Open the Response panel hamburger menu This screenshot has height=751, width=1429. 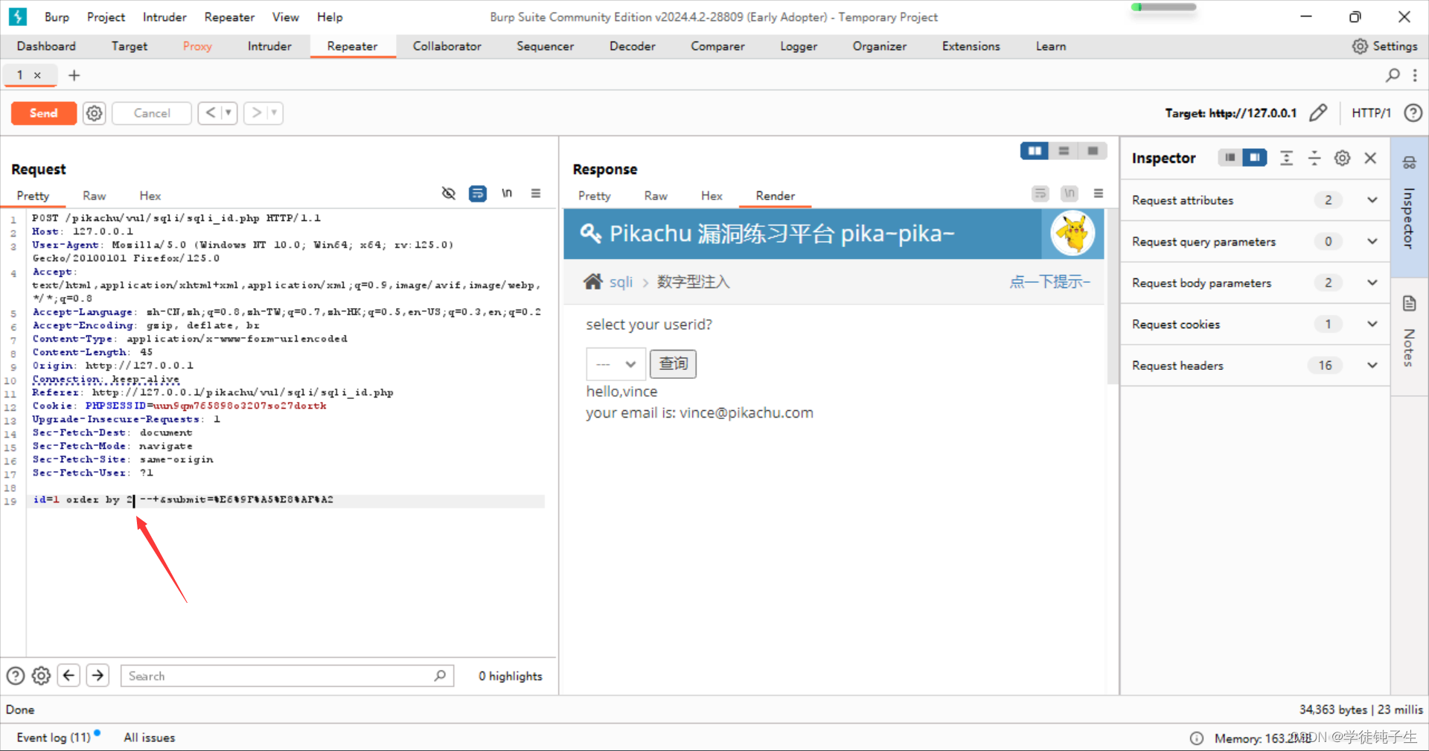pos(1099,194)
